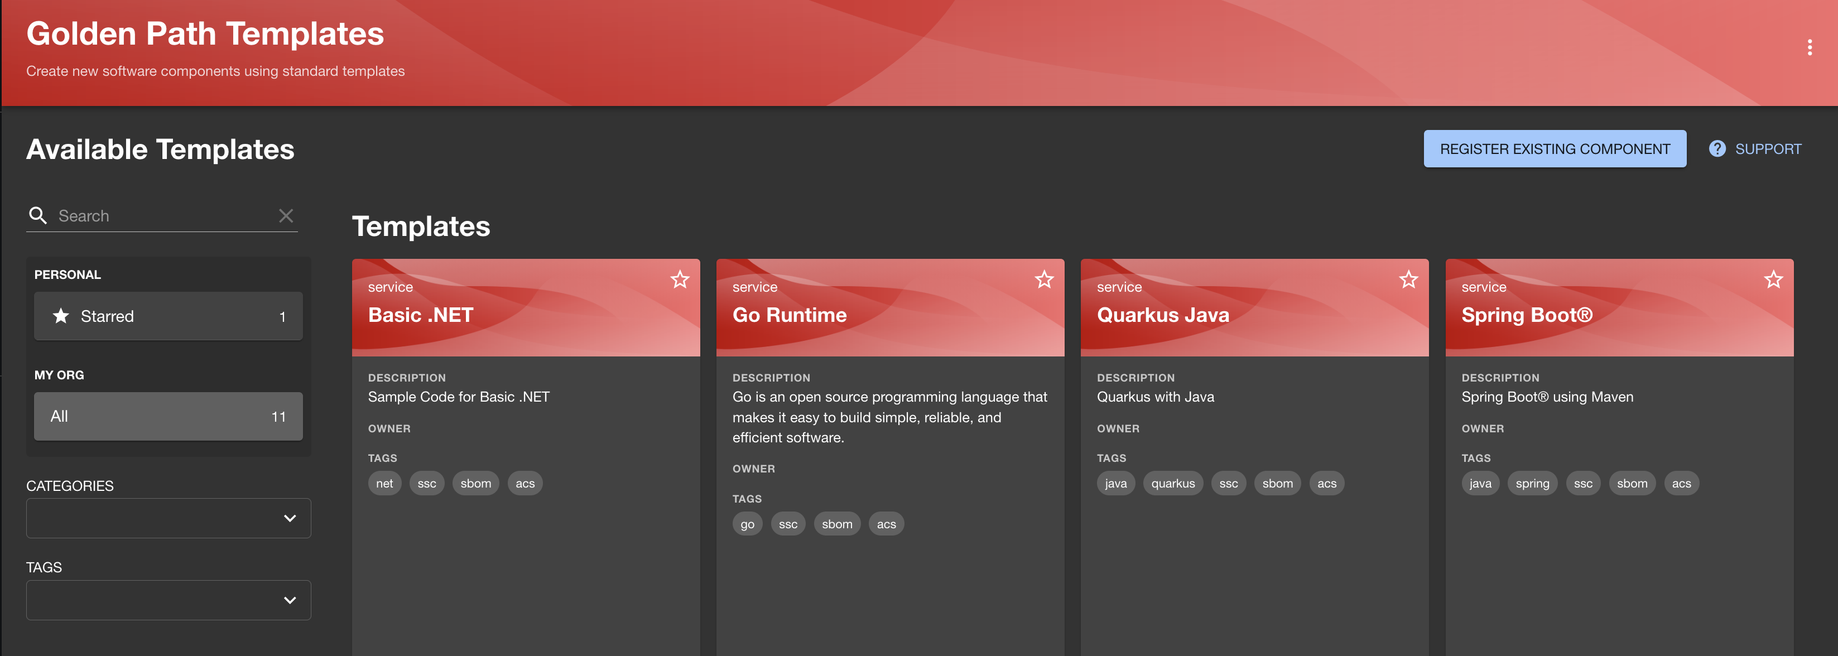Click the starred count '1'
The width and height of the screenshot is (1838, 656).
tap(282, 317)
